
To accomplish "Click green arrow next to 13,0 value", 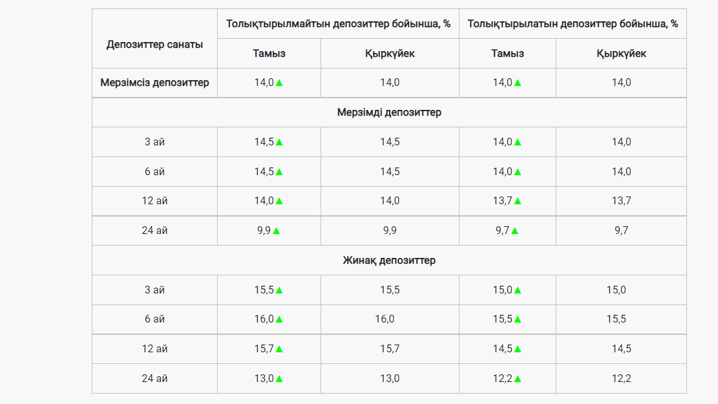I will coord(279,379).
